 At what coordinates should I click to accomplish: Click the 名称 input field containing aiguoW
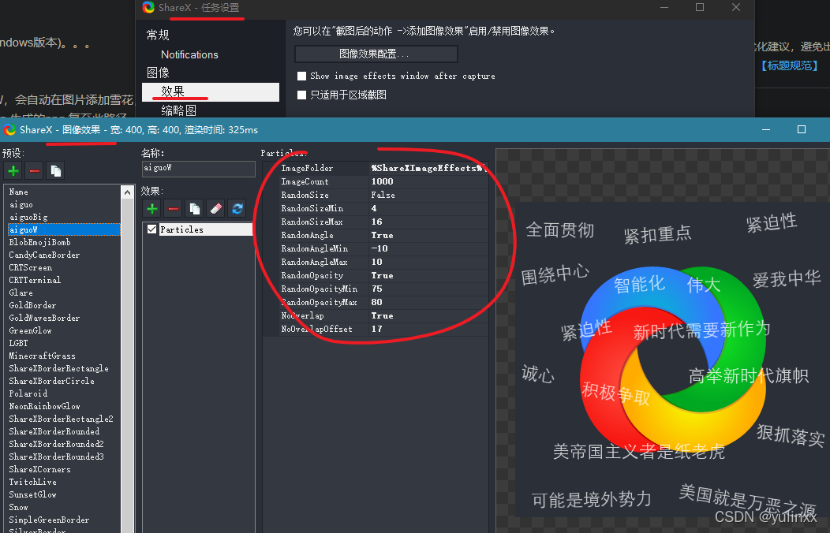[199, 169]
